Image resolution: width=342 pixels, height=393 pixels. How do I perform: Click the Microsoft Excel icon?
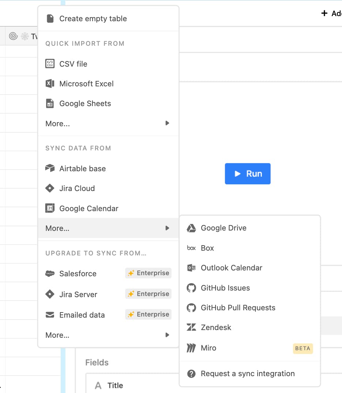(50, 83)
